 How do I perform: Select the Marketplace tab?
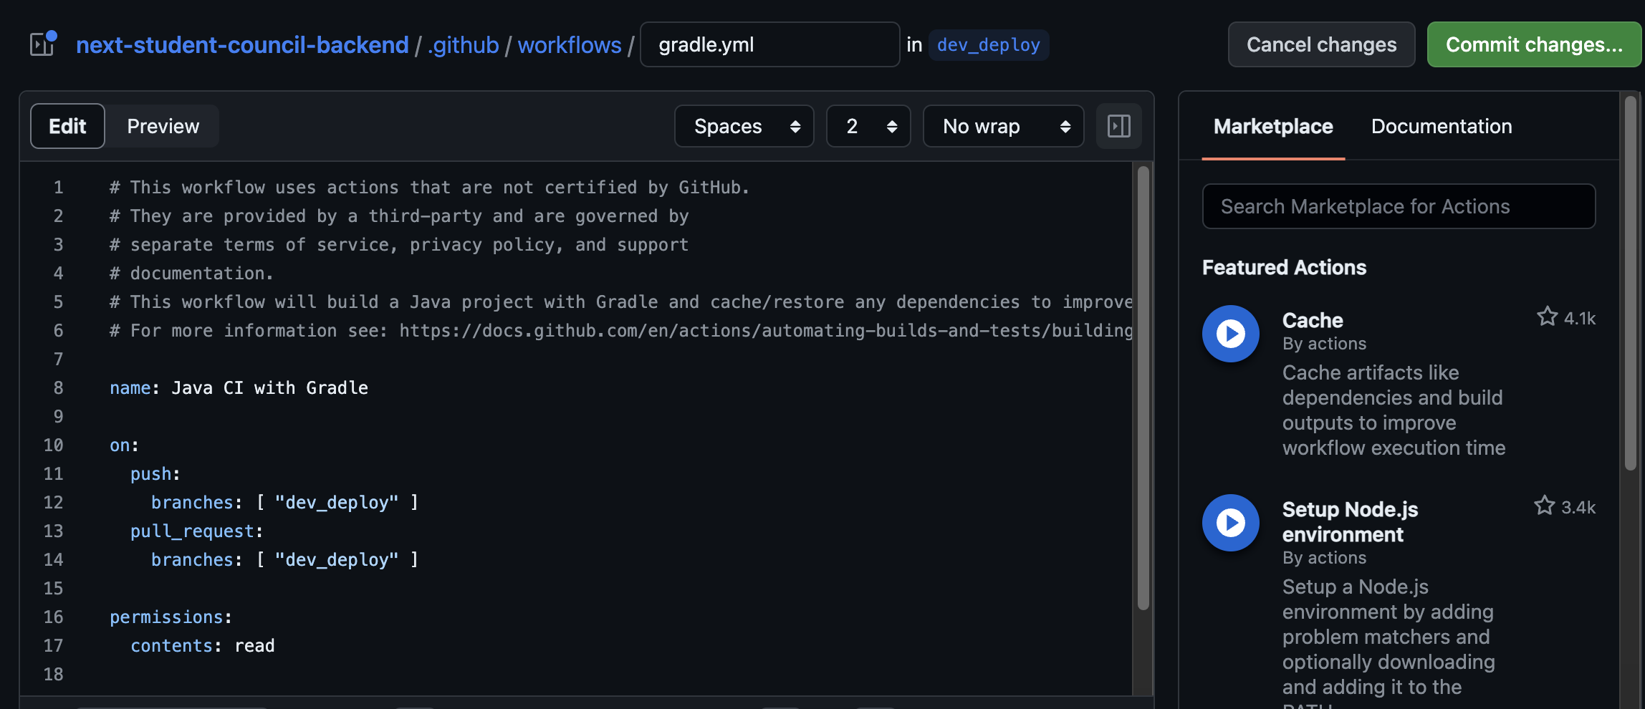tap(1273, 126)
